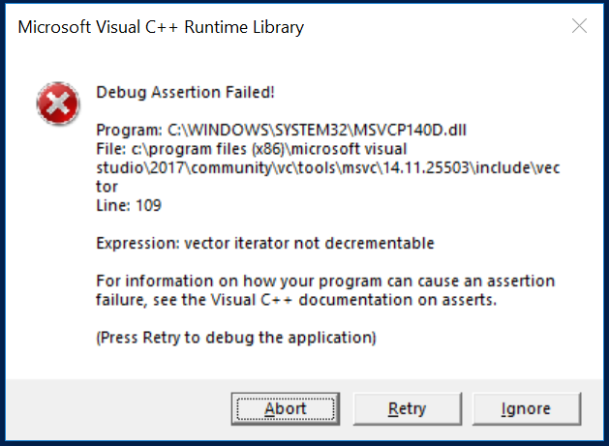Click the wrapped 'tor' path fragment
The width and height of the screenshot is (609, 446).
[x=107, y=186]
